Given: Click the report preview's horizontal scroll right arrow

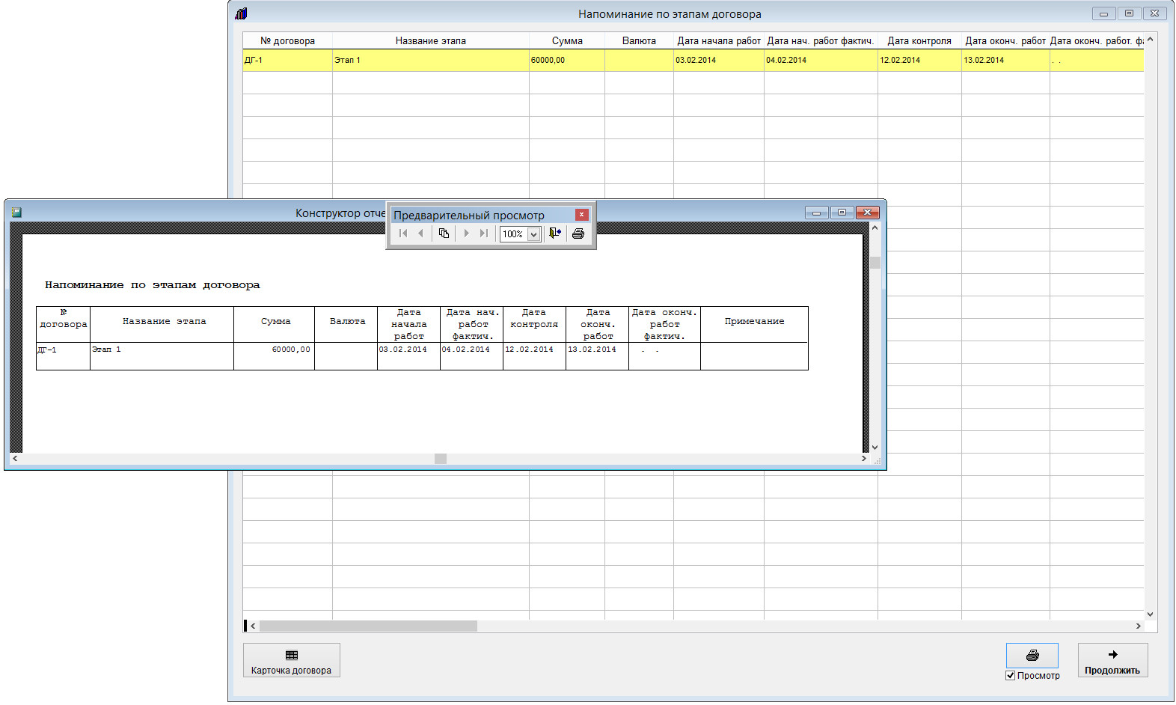Looking at the screenshot, I should (864, 458).
